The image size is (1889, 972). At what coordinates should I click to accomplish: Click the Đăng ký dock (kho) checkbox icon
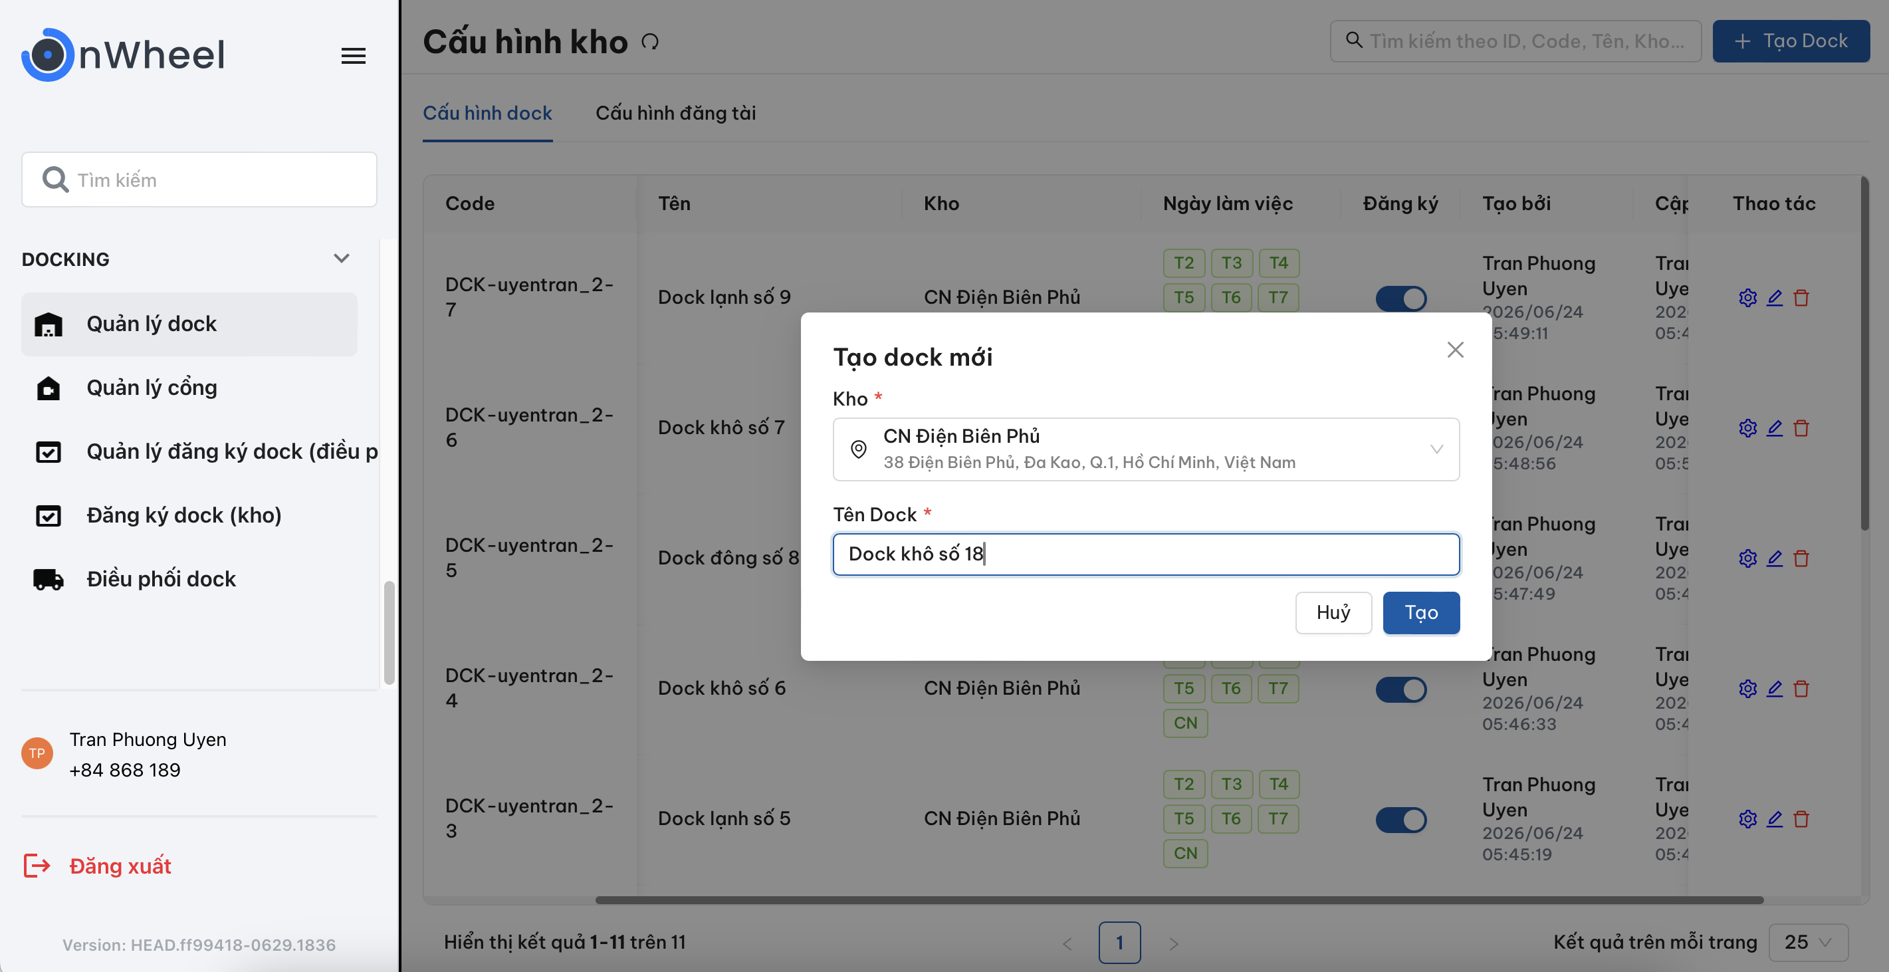click(x=49, y=516)
